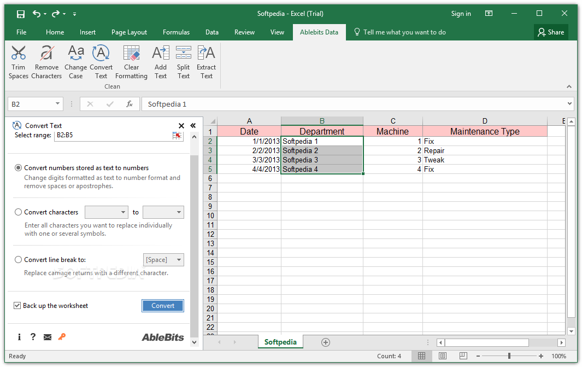Collapse the Convert Text pane with chevrons

click(x=193, y=126)
